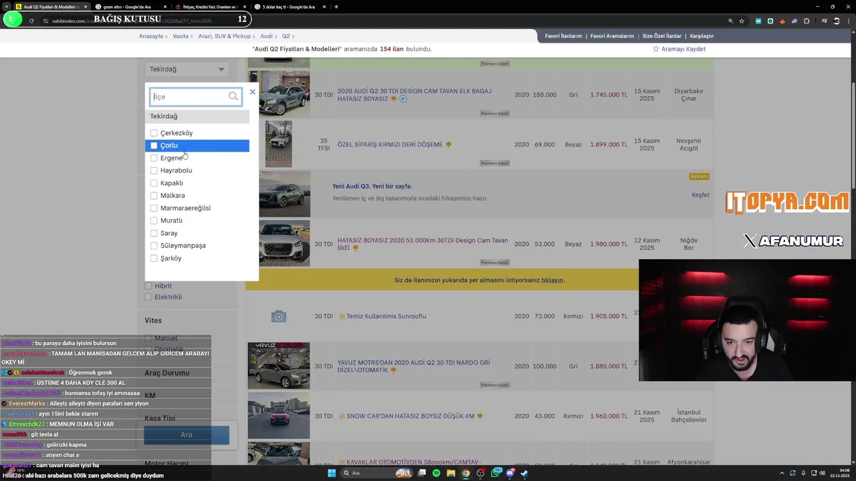Open the Tekirdağ province dropdown
The width and height of the screenshot is (856, 481).
(x=187, y=69)
